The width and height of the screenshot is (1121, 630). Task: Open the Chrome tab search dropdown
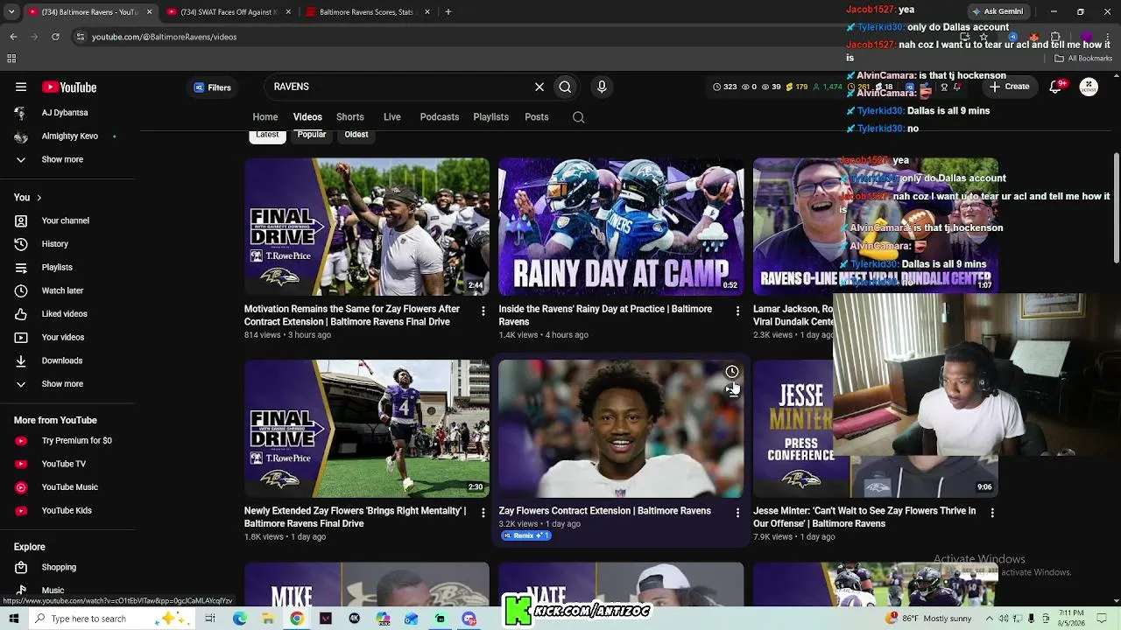[x=11, y=12]
